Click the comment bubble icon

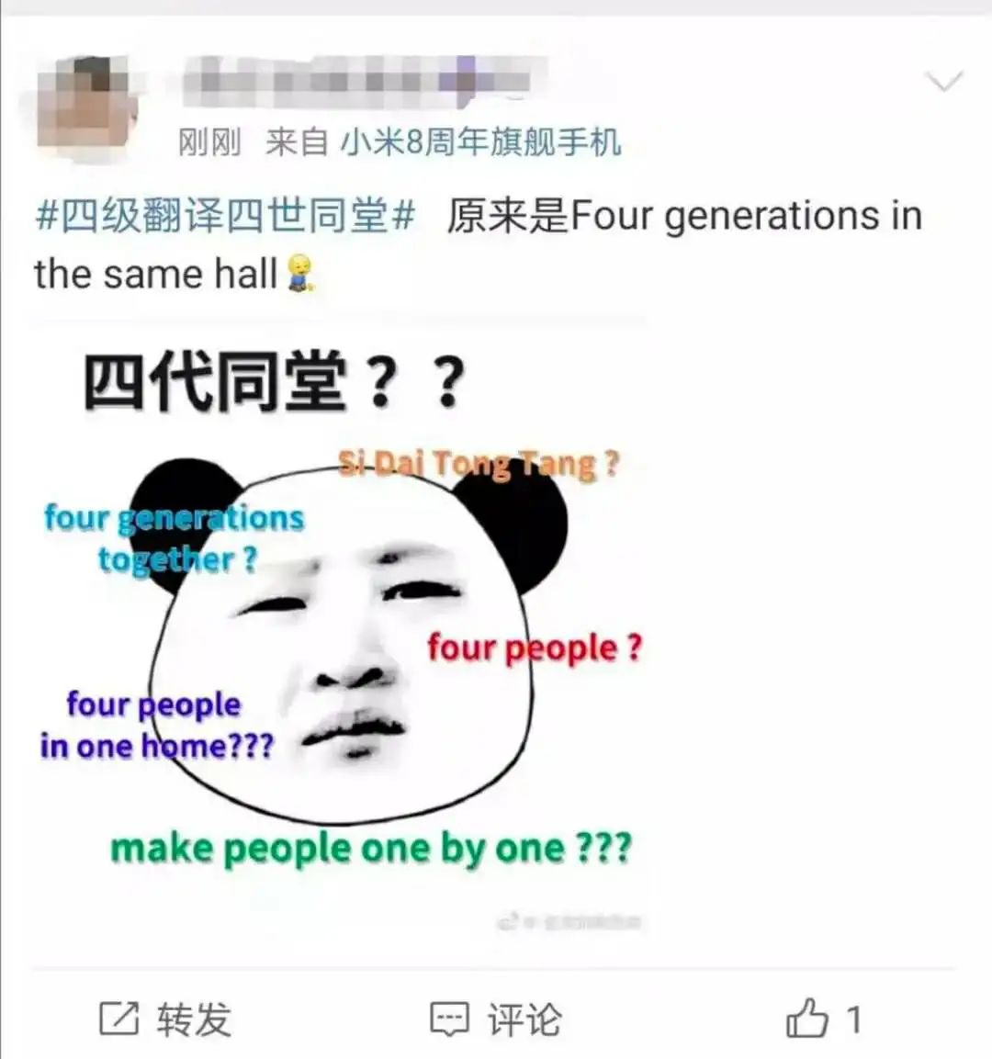tap(449, 1020)
